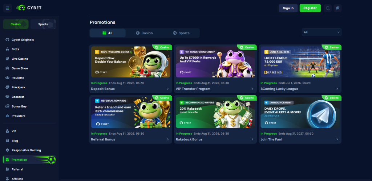Screen dimensions: 372x181
Task: Click the Sign In button
Action: 288,8
